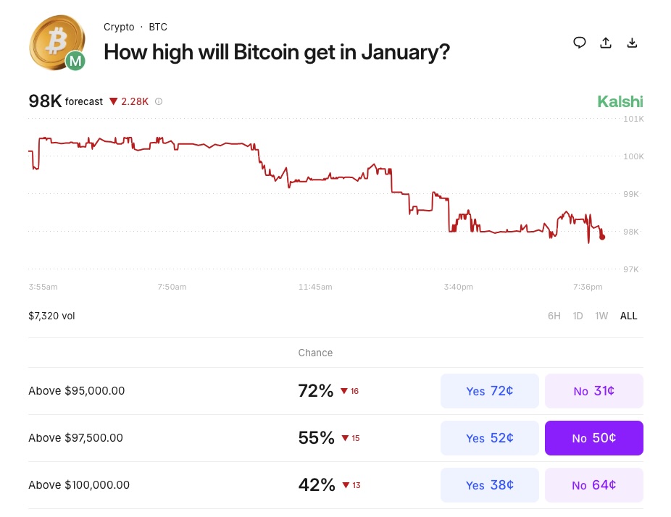Open the comments speech bubble icon

click(580, 42)
